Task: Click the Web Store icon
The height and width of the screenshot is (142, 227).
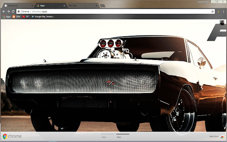Action: (222, 137)
